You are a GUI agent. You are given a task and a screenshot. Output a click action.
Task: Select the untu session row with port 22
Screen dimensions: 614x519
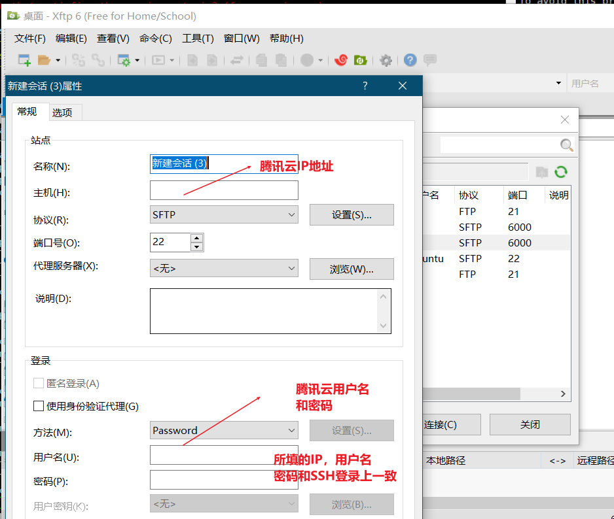click(x=496, y=259)
